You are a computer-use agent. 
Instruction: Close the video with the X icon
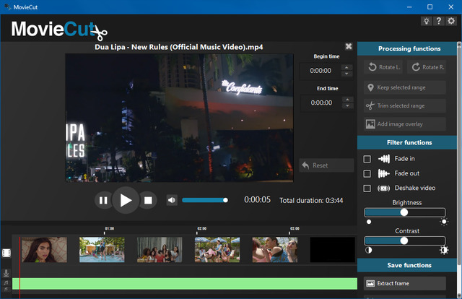pyautogui.click(x=349, y=46)
